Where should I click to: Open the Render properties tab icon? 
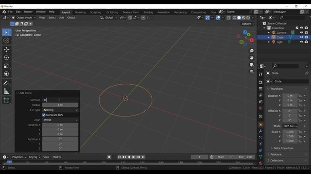(260, 82)
